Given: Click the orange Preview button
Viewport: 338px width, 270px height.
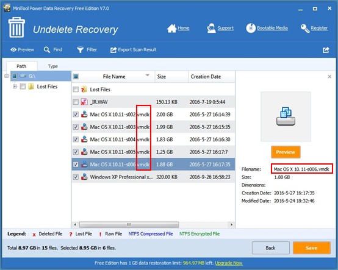Looking at the screenshot, I should (x=286, y=152).
